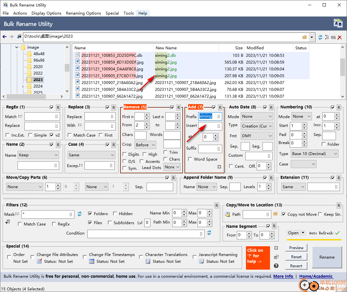Open the Fmt DMY dropdown
The width and height of the screenshot is (347, 292).
(257, 136)
